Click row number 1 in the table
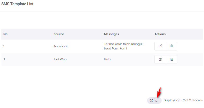The width and height of the screenshot is (204, 108). point(4,46)
